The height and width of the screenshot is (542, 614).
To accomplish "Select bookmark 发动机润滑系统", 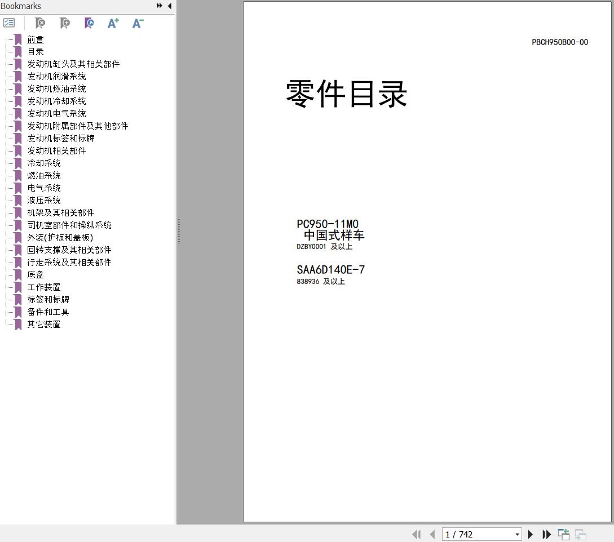I will click(56, 76).
